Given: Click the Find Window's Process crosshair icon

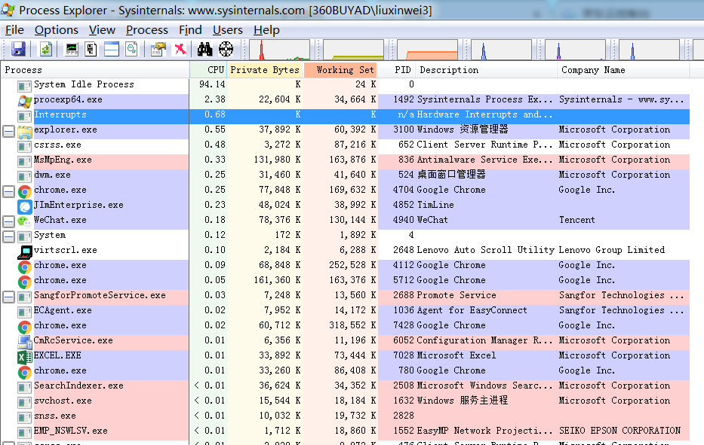Looking at the screenshot, I should (226, 49).
